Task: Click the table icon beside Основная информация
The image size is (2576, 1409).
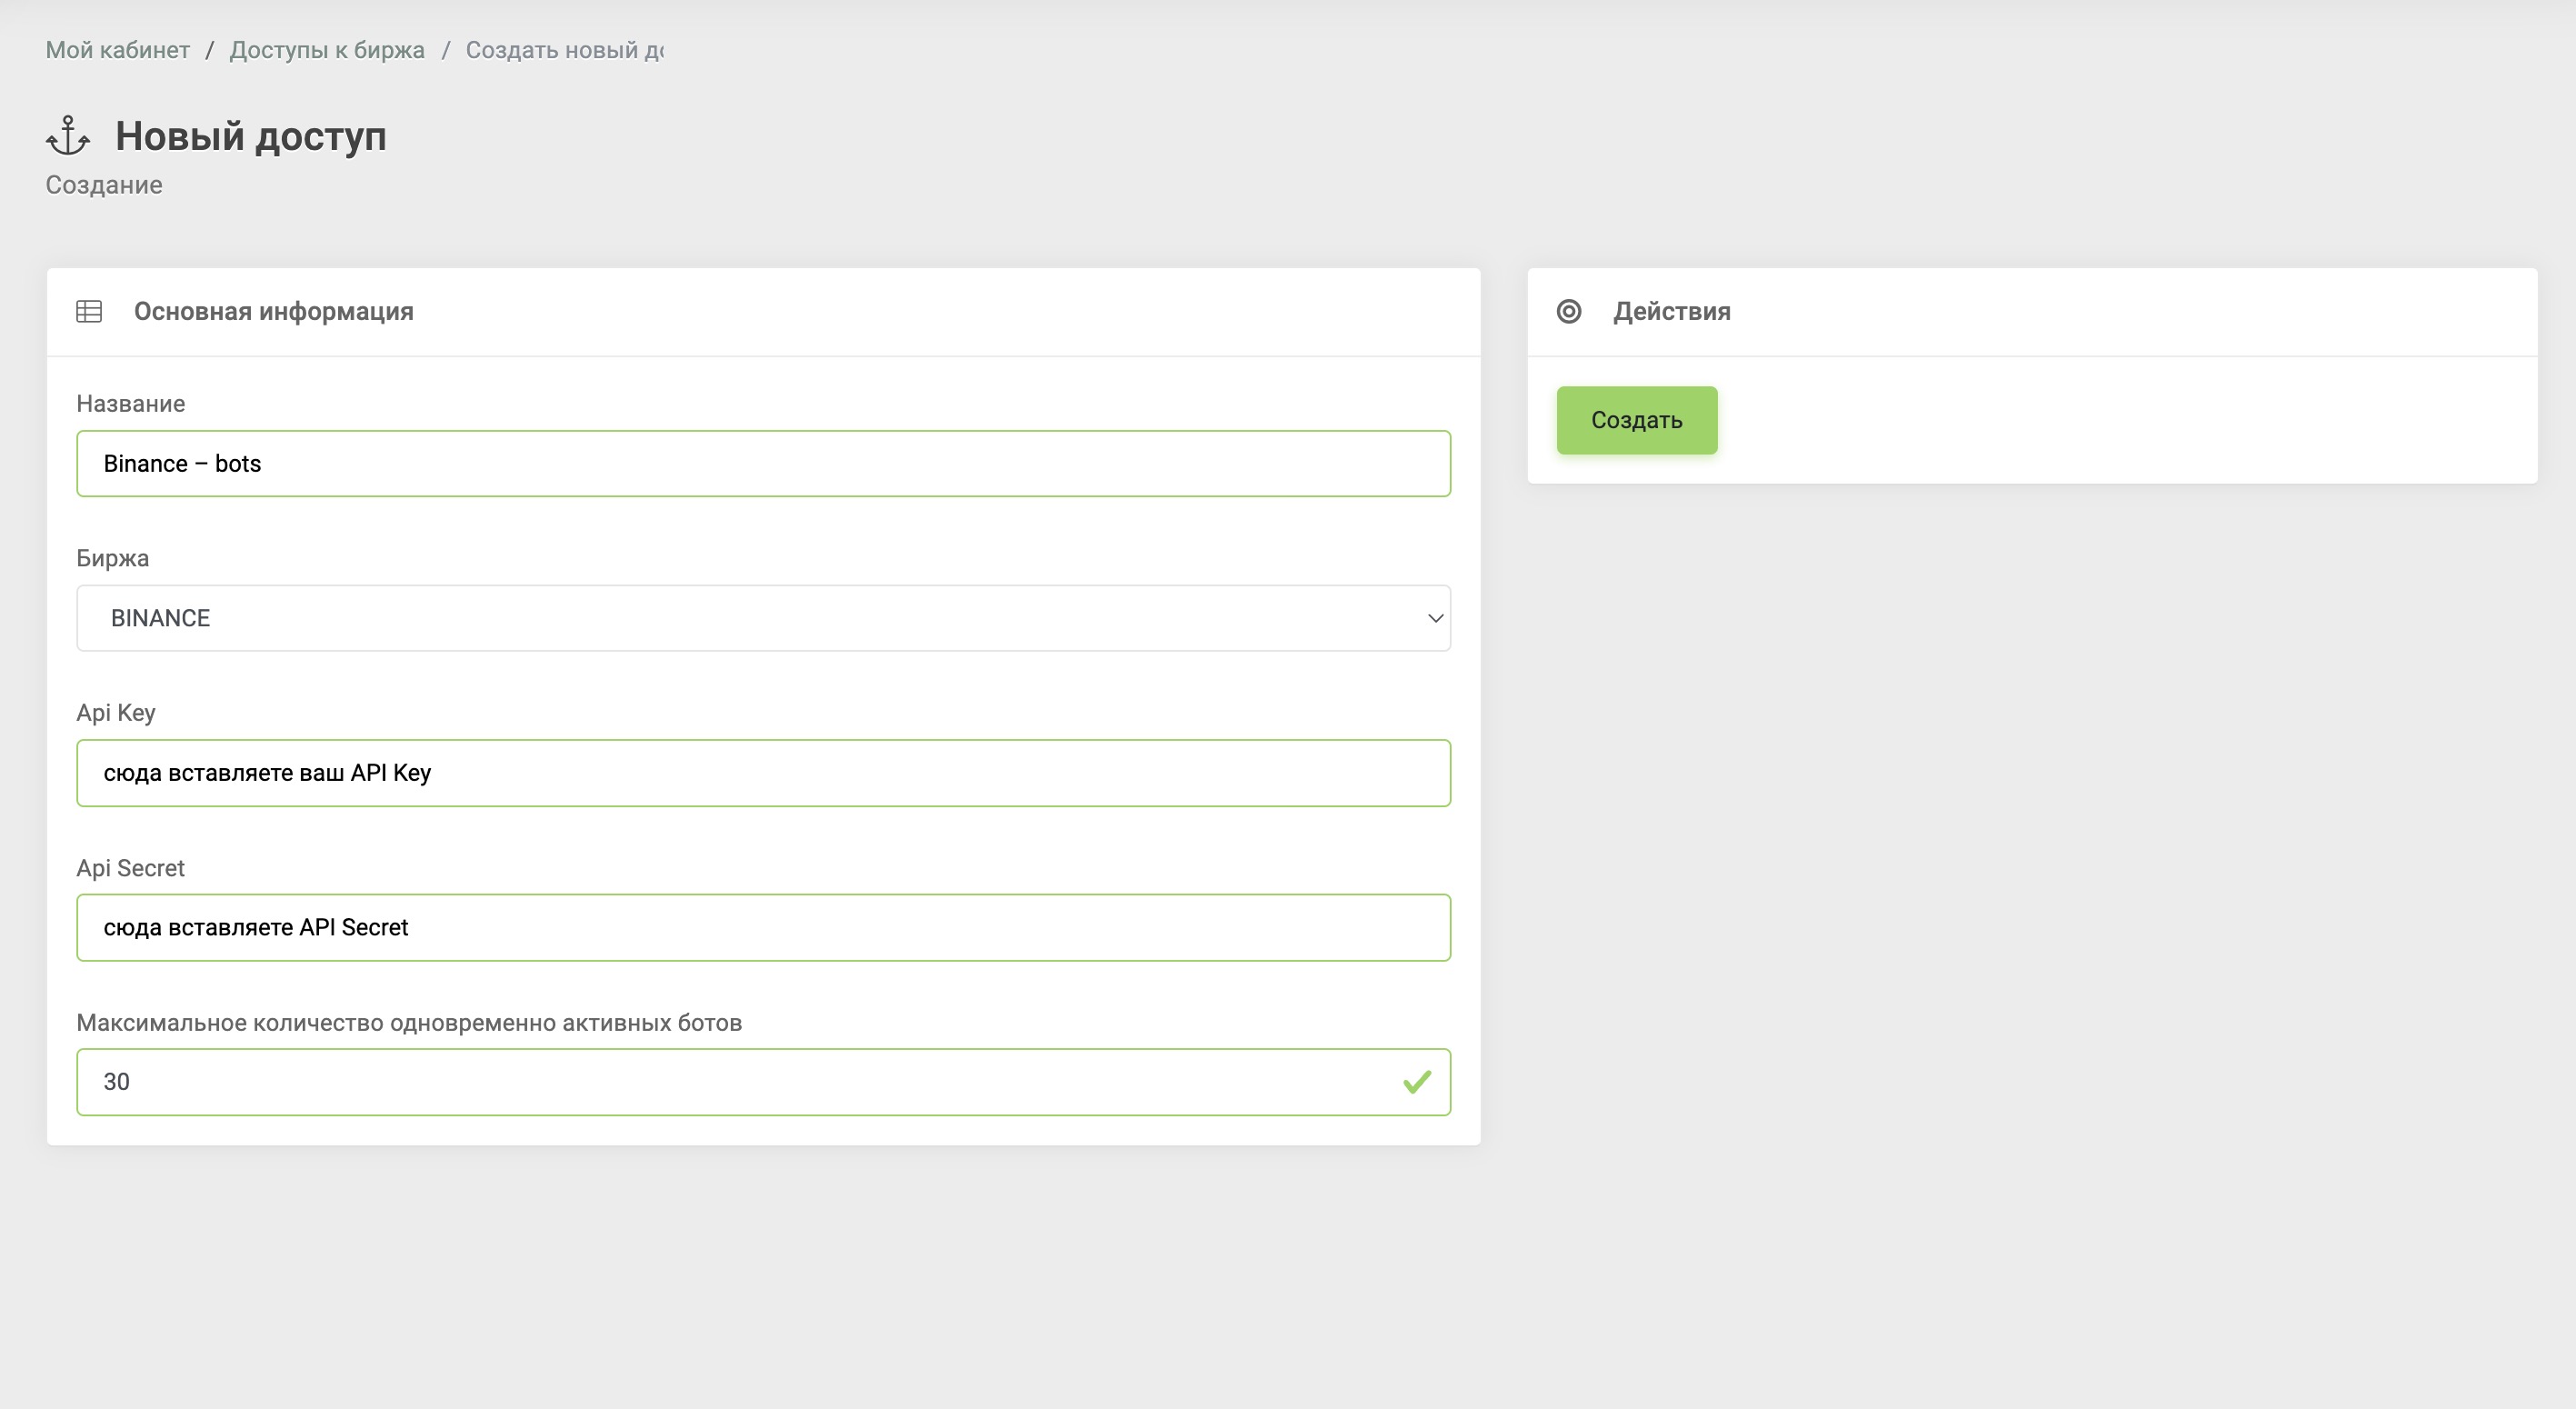Action: pos(89,311)
